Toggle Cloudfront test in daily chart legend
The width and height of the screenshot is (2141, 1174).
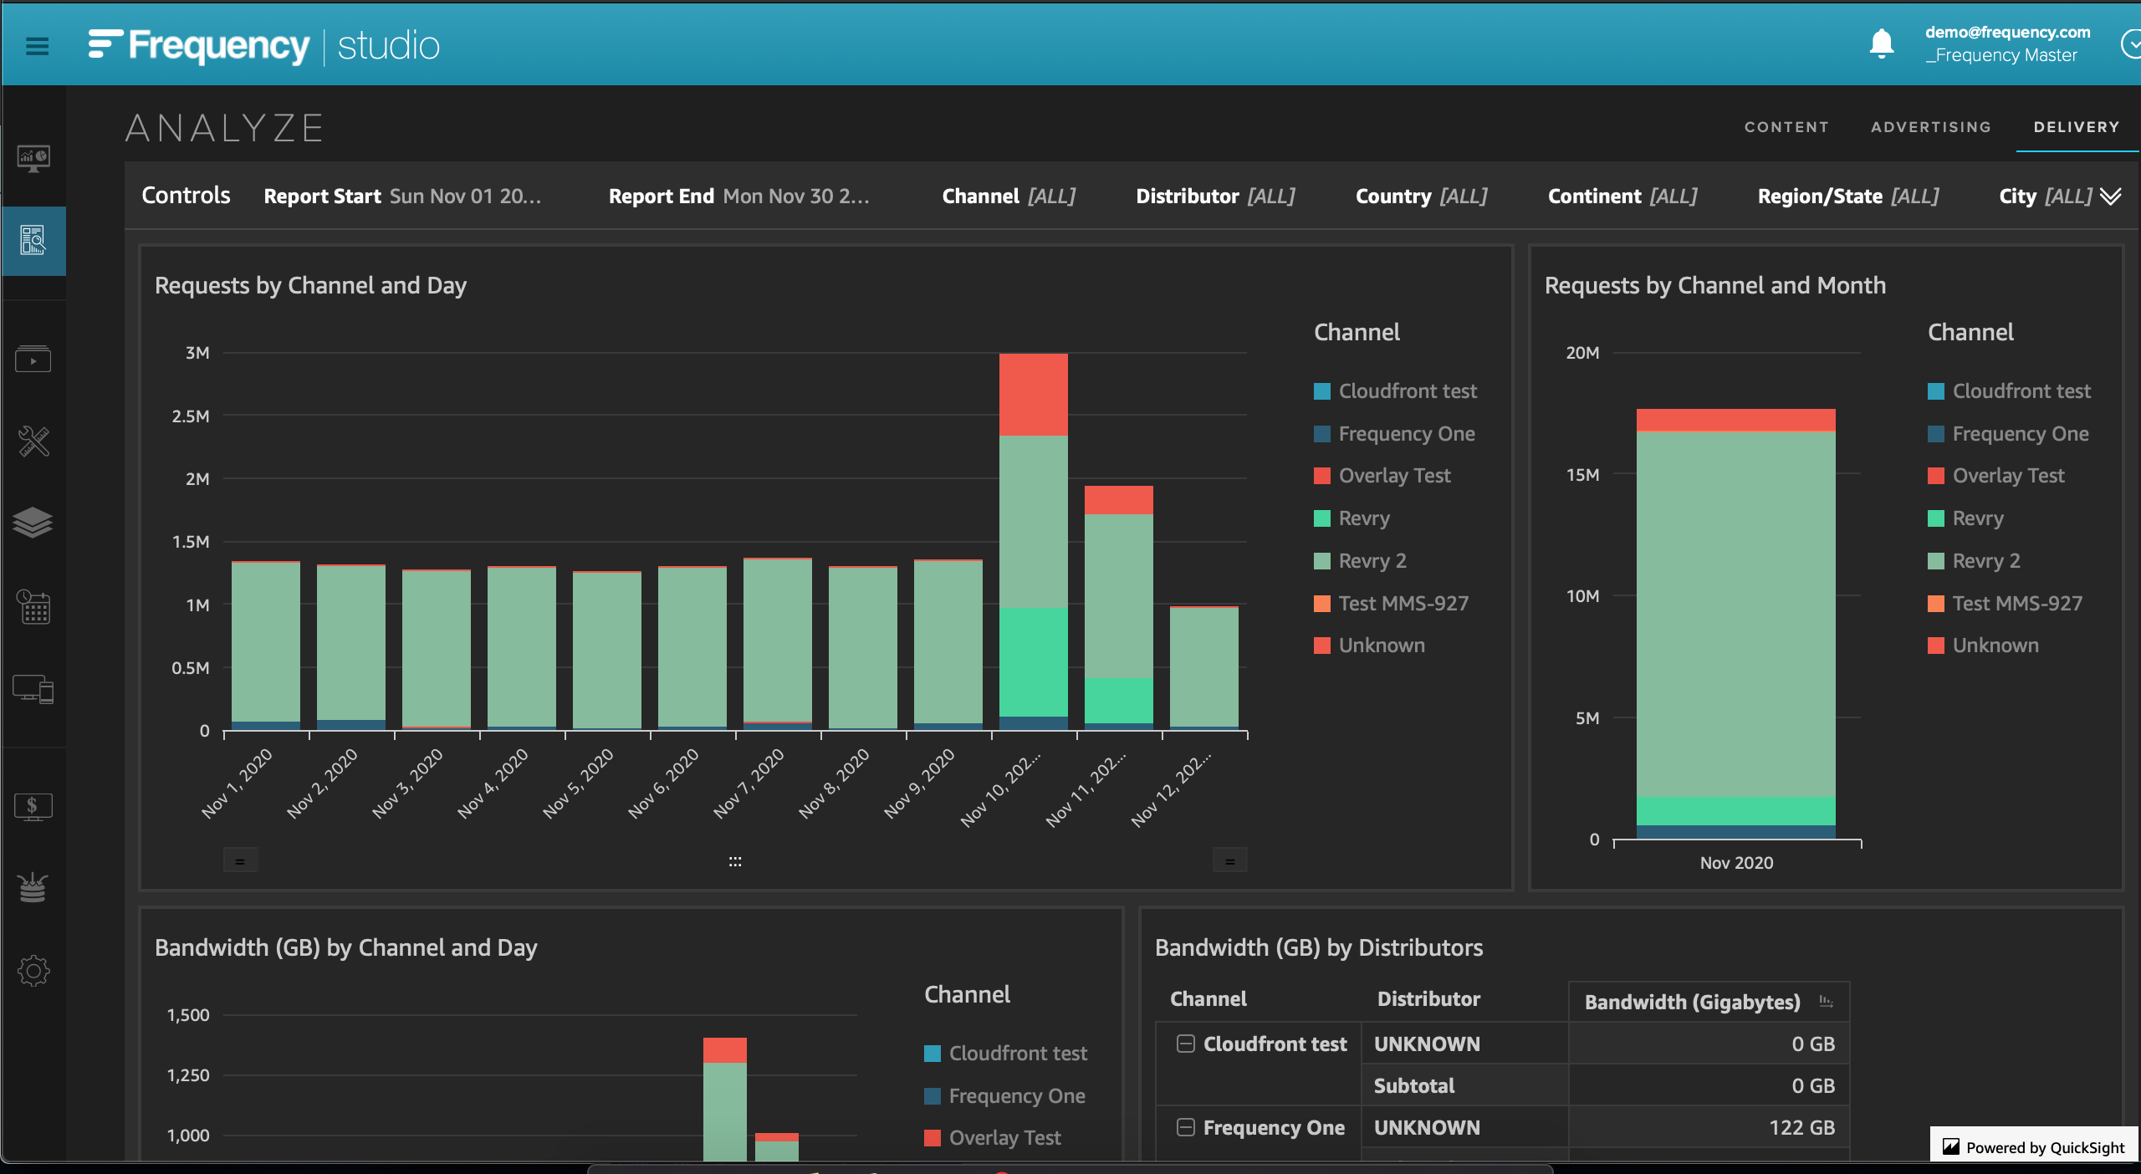point(1395,391)
